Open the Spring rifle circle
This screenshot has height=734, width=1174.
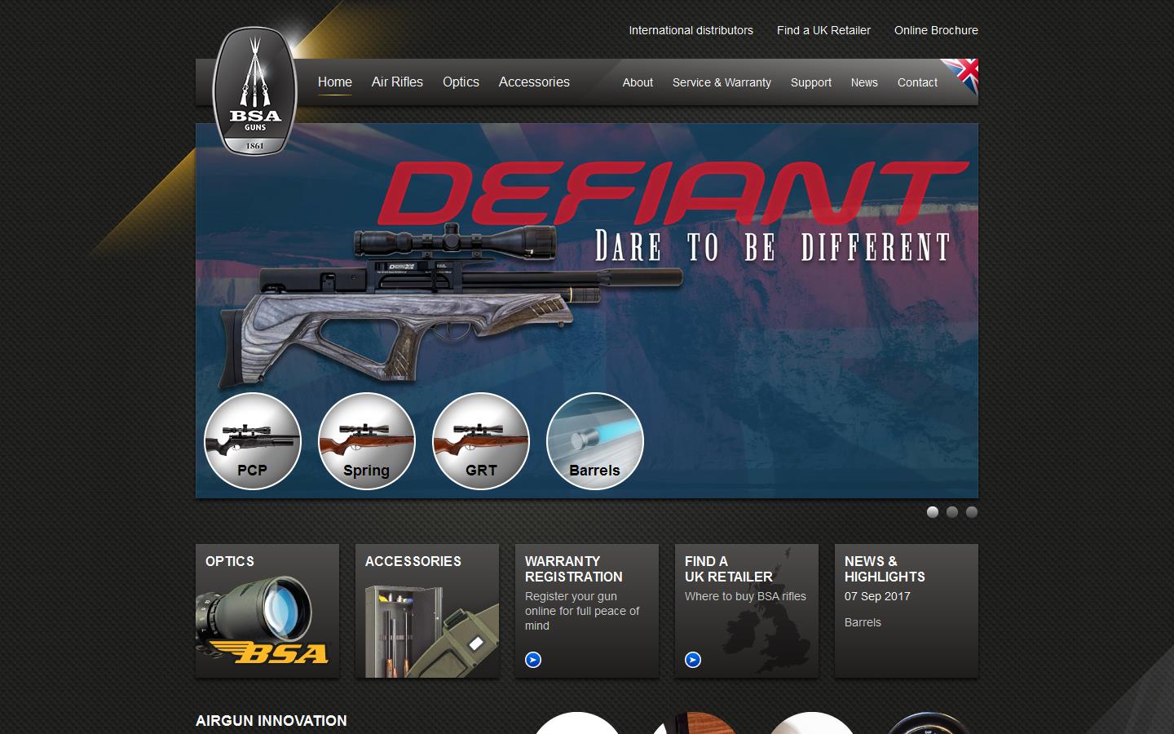(x=367, y=441)
